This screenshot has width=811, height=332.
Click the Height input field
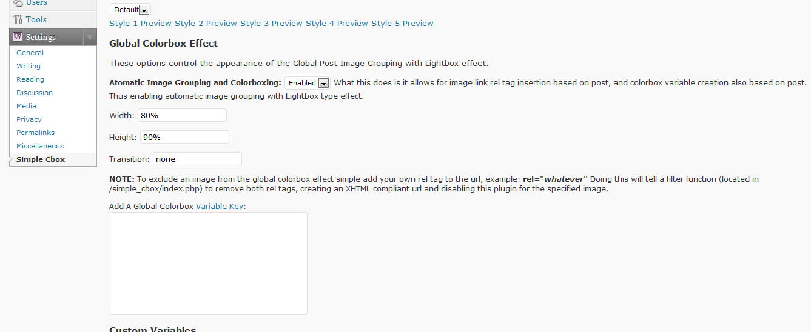pos(184,137)
